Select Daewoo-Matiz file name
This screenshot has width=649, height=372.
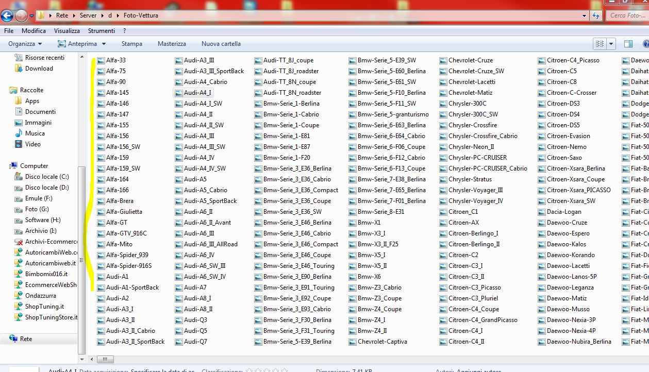coord(567,298)
